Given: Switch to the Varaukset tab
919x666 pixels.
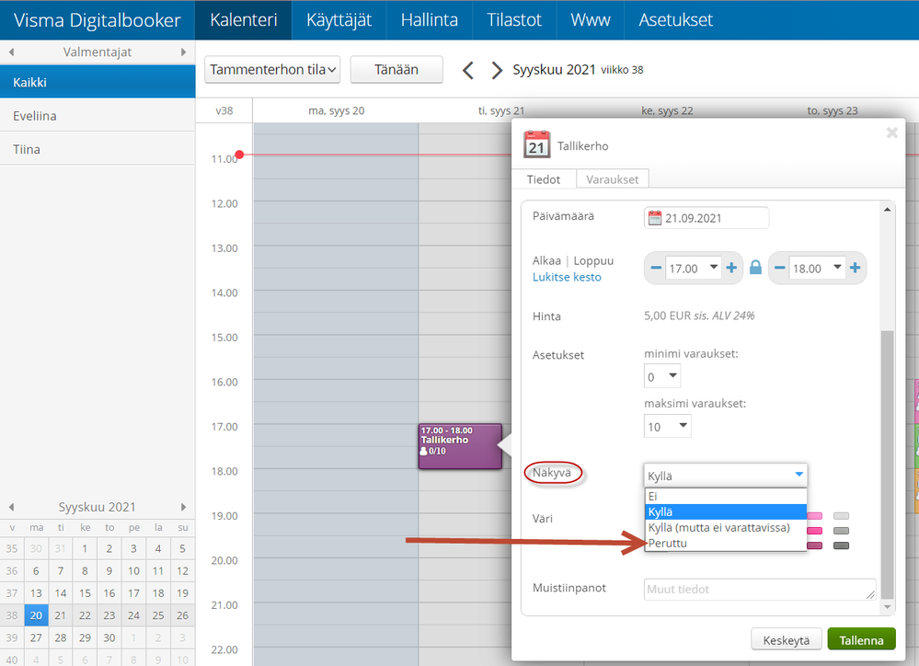Looking at the screenshot, I should click(613, 179).
